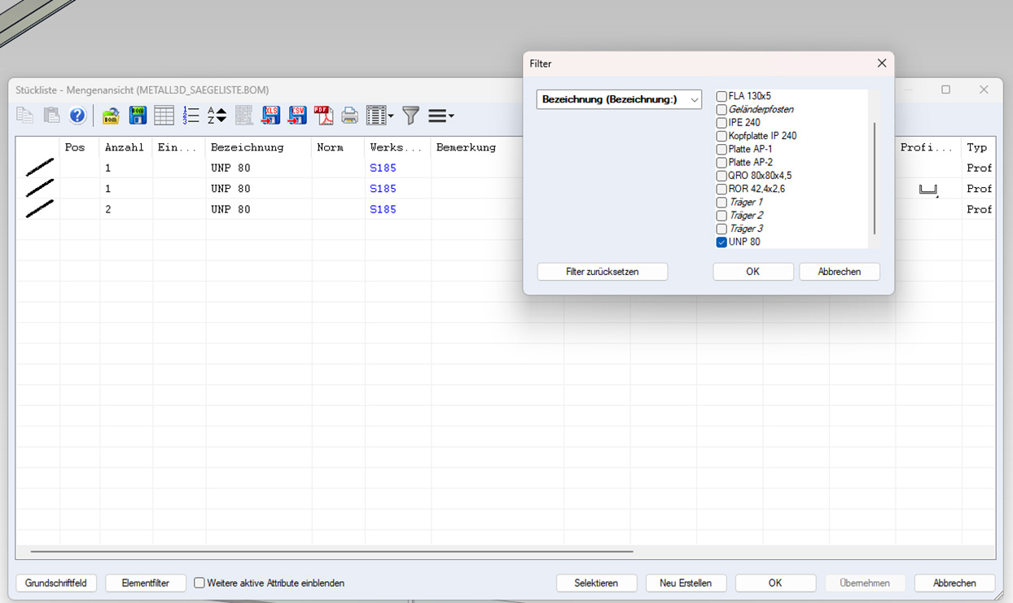Click the Typ column header
The height and width of the screenshot is (603, 1013).
978,147
